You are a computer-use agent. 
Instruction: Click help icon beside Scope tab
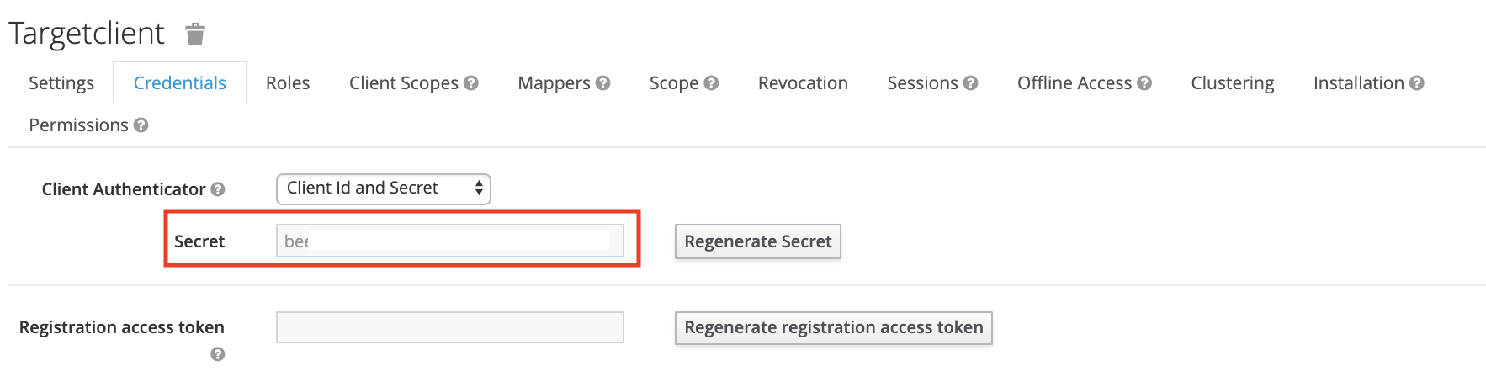click(x=711, y=83)
